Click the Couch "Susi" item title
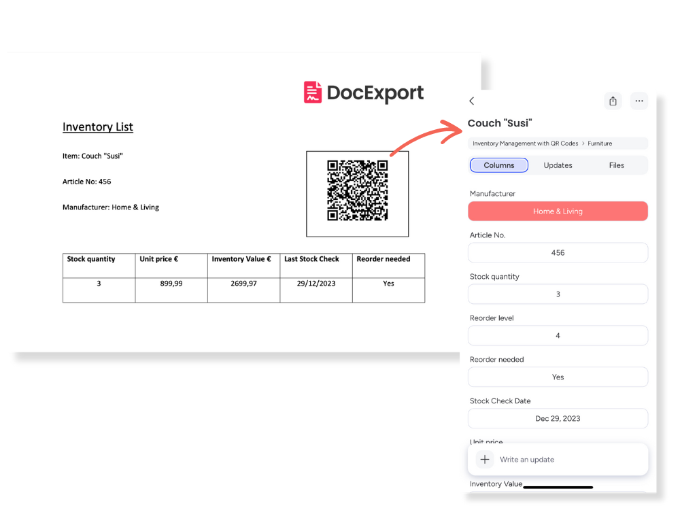Image resolution: width=680 pixels, height=510 pixels. 500,123
